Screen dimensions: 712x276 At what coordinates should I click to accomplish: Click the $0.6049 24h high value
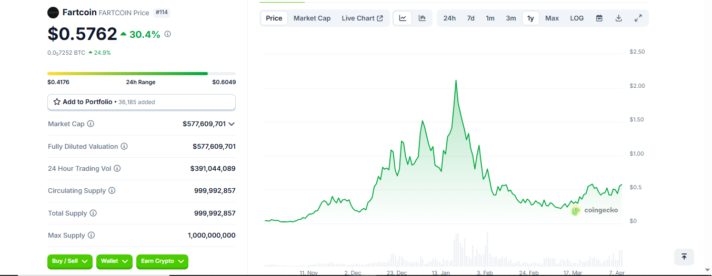224,82
